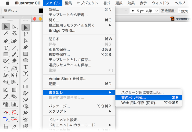Choose パッケージ... menu item
This screenshot has width=192, height=132.
tap(79, 106)
